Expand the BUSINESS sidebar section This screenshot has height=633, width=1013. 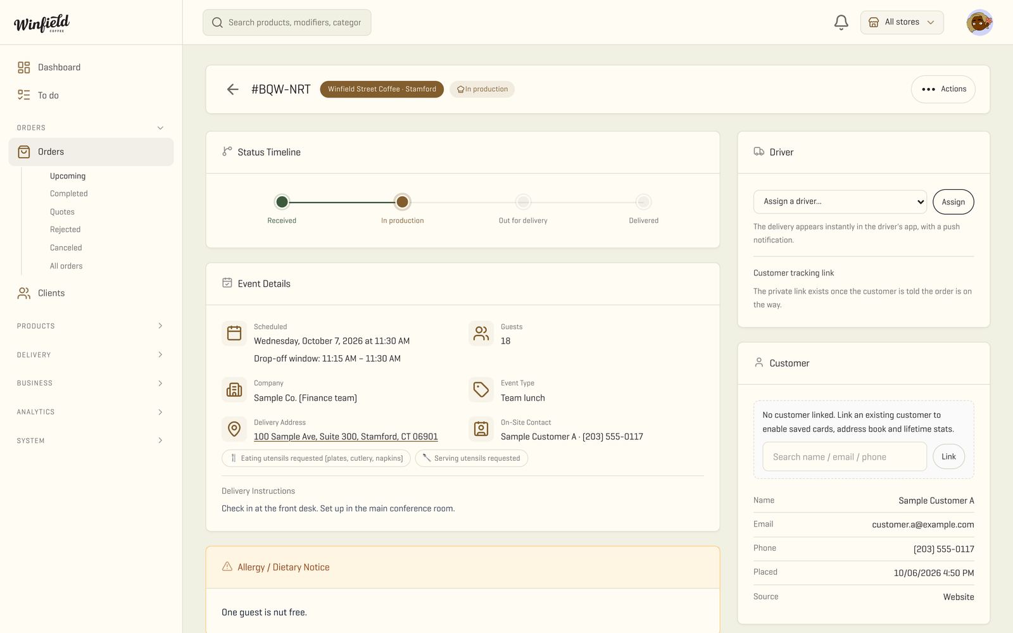91,384
